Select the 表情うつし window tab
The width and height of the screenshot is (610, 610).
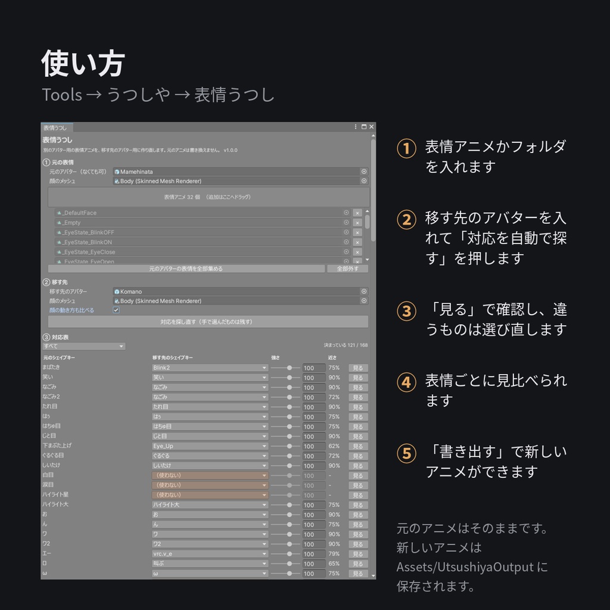coord(57,127)
